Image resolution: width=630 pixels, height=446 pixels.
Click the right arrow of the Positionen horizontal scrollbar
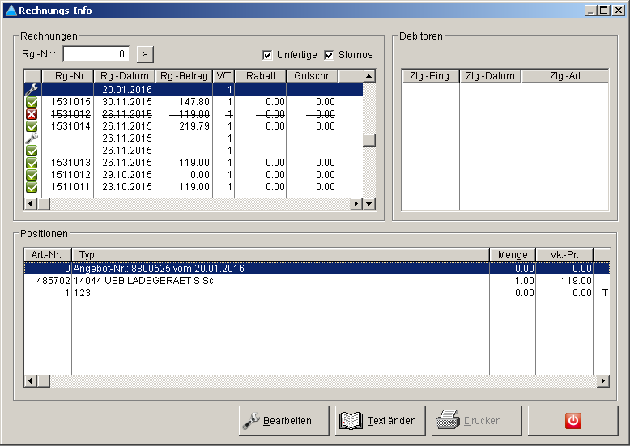click(x=602, y=380)
